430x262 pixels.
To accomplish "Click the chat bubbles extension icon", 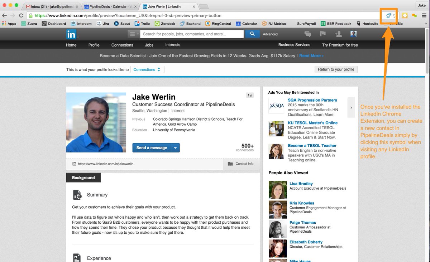I will pyautogui.click(x=414, y=15).
